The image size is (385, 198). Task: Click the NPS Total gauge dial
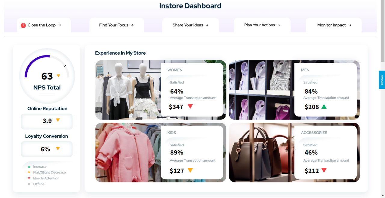47,76
